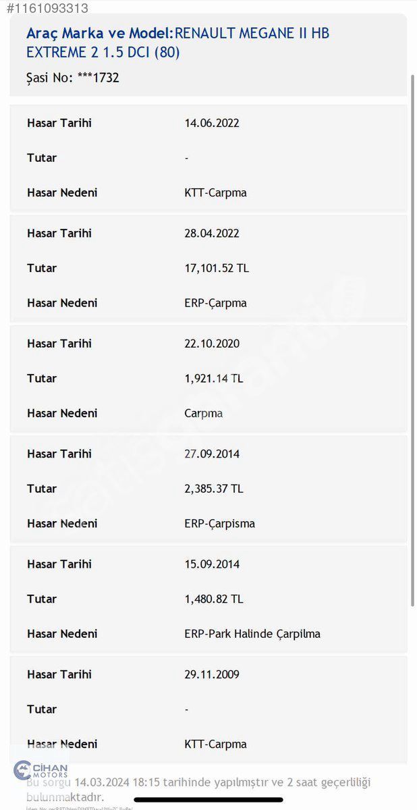Click the 28.04.2022 damage date
Viewport: 417px width, 810px height.
coord(212,234)
